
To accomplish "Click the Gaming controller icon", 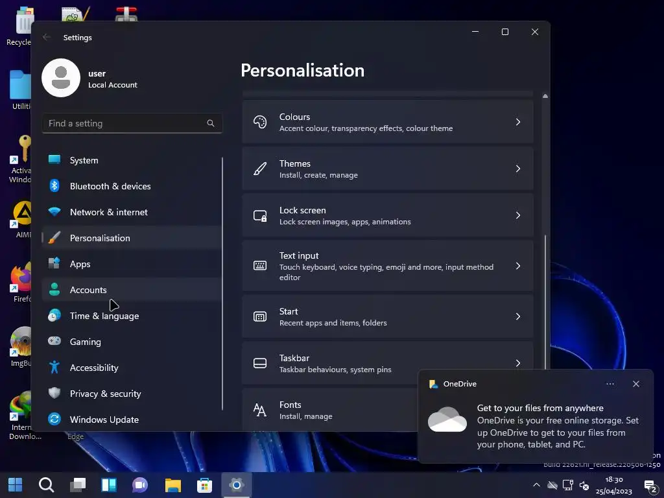I will pyautogui.click(x=54, y=341).
